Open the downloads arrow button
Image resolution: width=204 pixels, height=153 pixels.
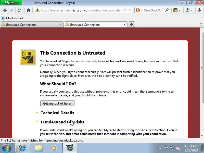(x=199, y=10)
